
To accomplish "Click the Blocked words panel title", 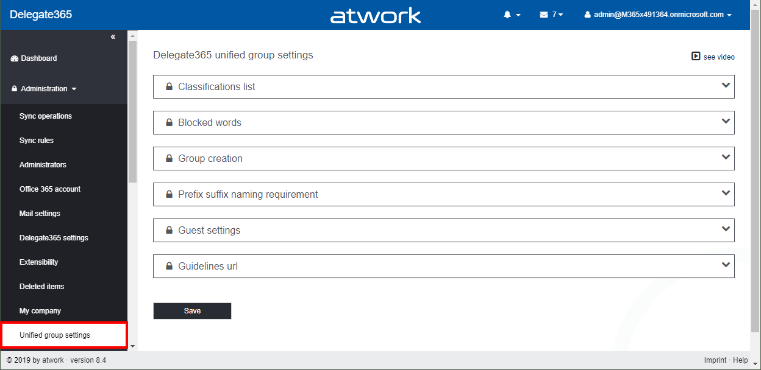I will (210, 122).
